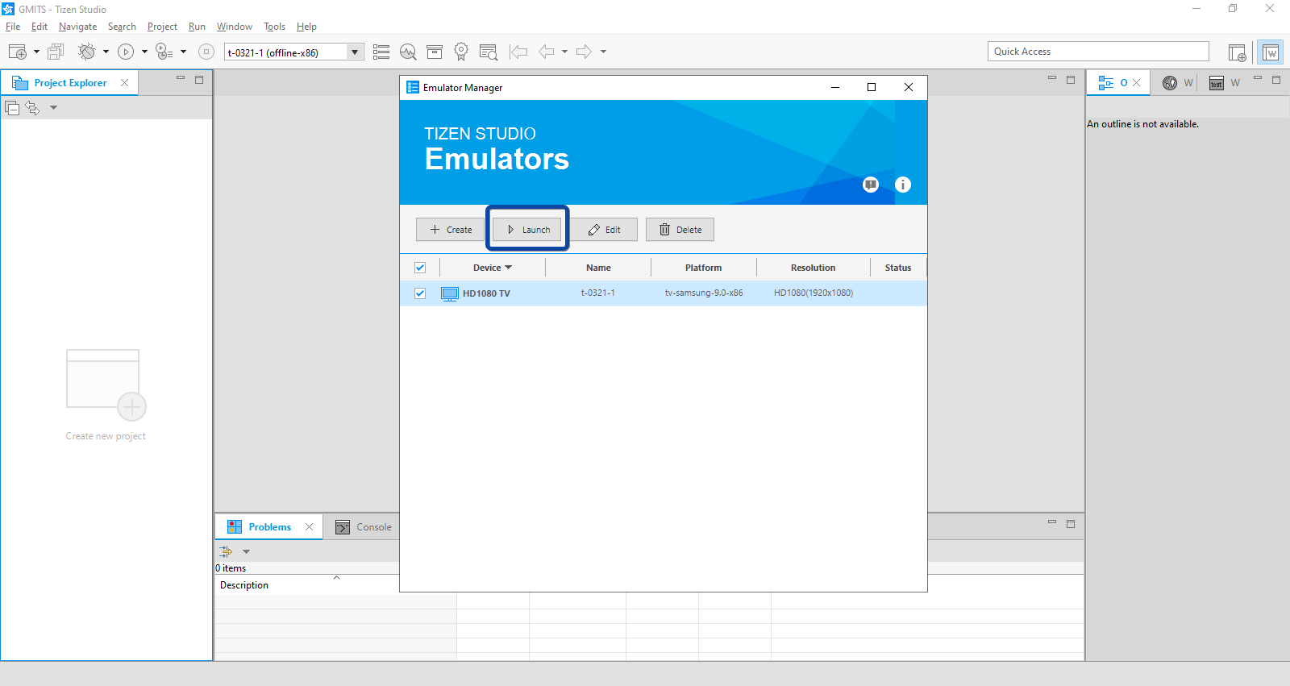Toggle Link with Editor in Project Explorer

tap(32, 107)
